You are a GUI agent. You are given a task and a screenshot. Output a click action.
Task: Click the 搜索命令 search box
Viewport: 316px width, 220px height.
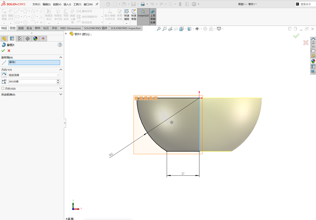[305, 4]
